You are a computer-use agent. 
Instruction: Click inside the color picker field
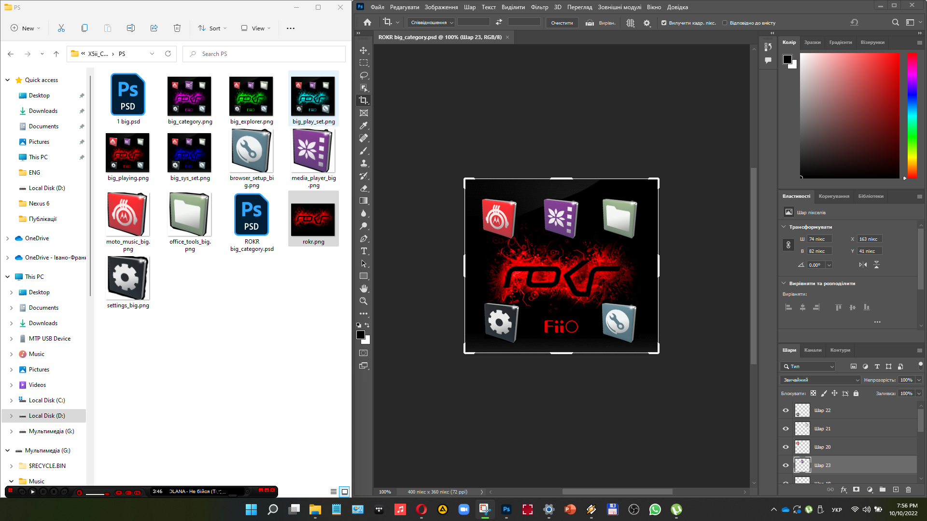click(x=850, y=115)
